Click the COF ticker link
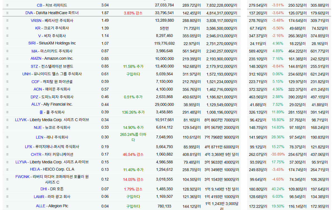 [x=36, y=82]
